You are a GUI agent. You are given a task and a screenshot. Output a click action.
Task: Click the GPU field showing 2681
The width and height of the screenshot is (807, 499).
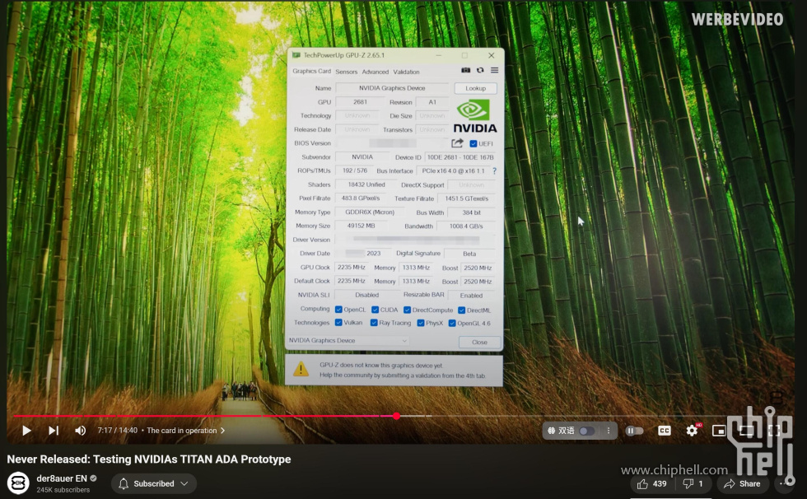point(361,102)
